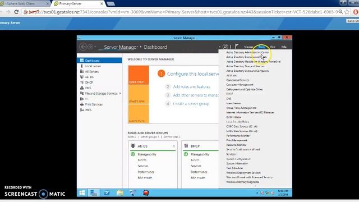Click the WHAT'S NEW tile
Image resolution: width=359 pixels, height=202 pixels.
pyautogui.click(x=139, y=94)
